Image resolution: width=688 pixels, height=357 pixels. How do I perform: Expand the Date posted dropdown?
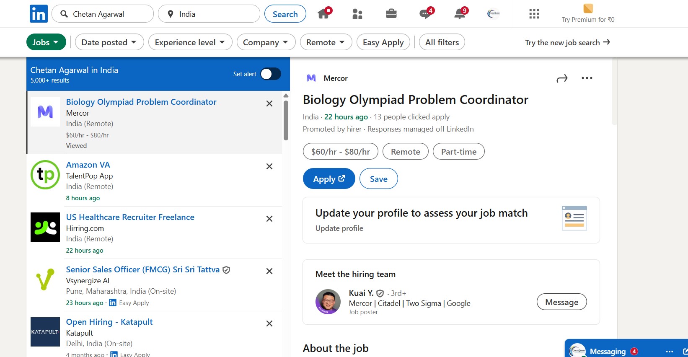pyautogui.click(x=109, y=42)
